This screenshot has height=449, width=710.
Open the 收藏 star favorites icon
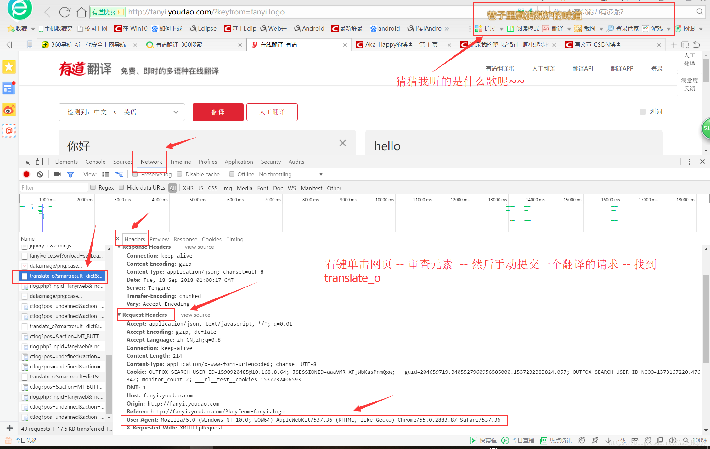tap(11, 29)
